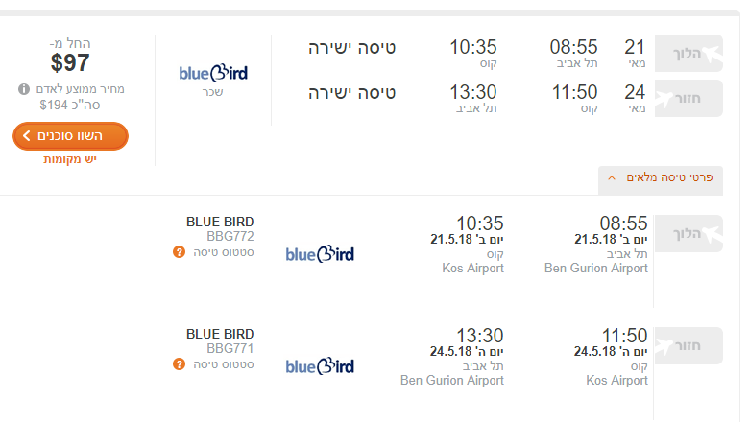
Task: Click the $97 starting price
Action: pyautogui.click(x=70, y=62)
